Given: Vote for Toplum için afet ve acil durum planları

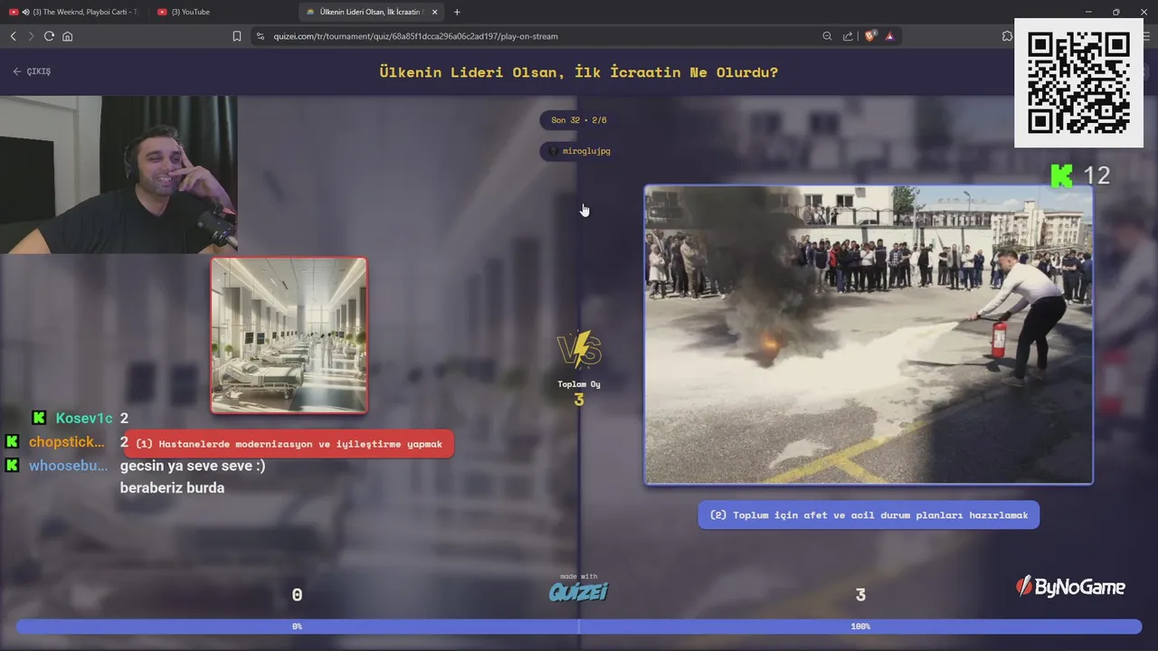Looking at the screenshot, I should coord(868,515).
